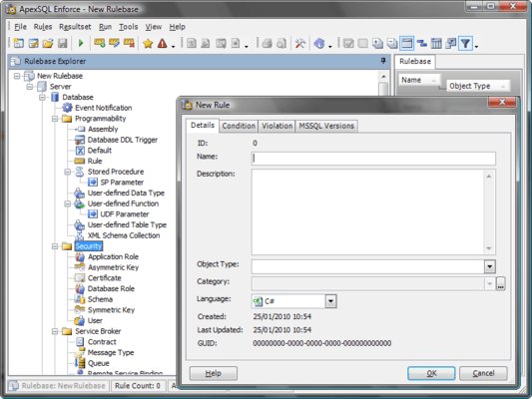
Task: Collapse the New Rulebase tree node
Action: click(17, 76)
